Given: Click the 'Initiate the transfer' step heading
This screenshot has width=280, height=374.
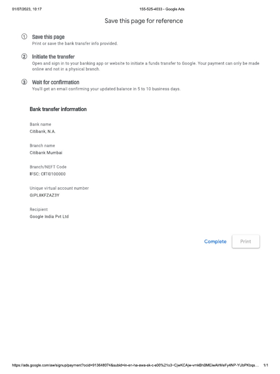Looking at the screenshot, I should click(53, 57).
